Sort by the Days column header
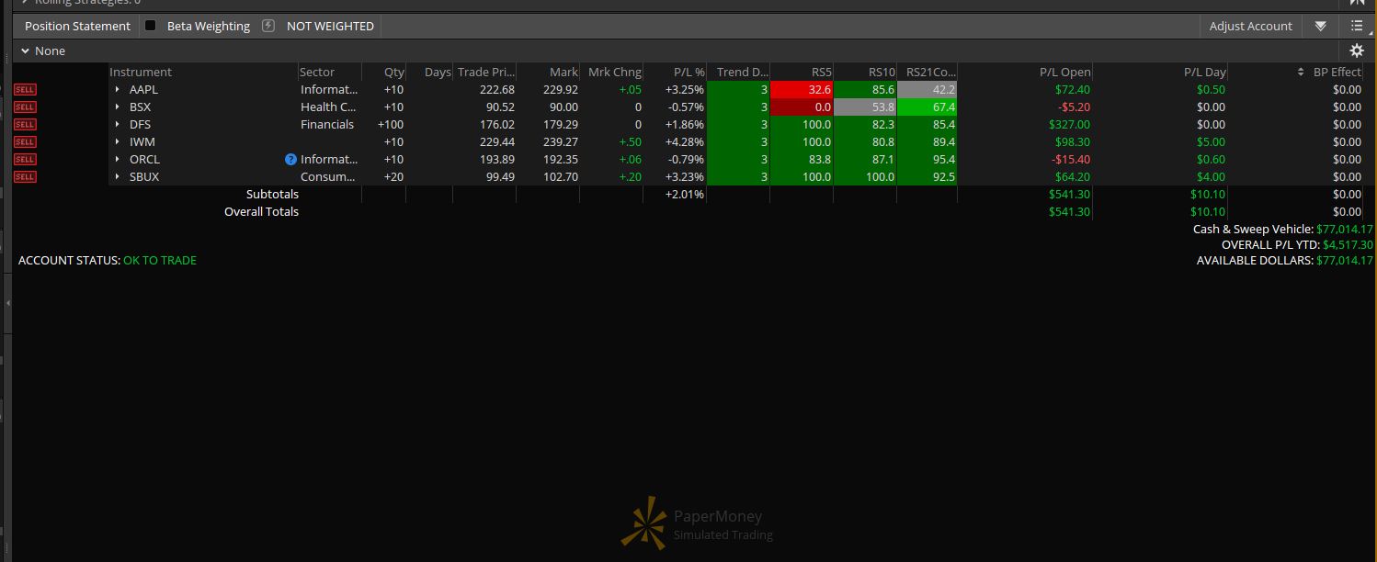This screenshot has height=562, width=1377. (438, 73)
